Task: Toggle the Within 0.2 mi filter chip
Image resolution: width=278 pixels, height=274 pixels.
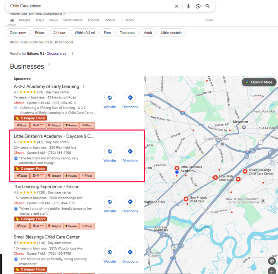Action: tap(85, 33)
